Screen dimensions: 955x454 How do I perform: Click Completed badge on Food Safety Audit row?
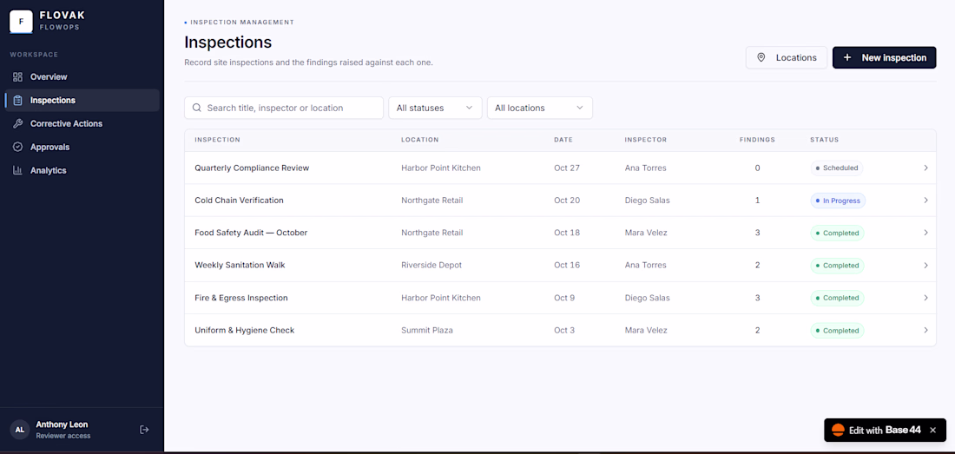837,233
